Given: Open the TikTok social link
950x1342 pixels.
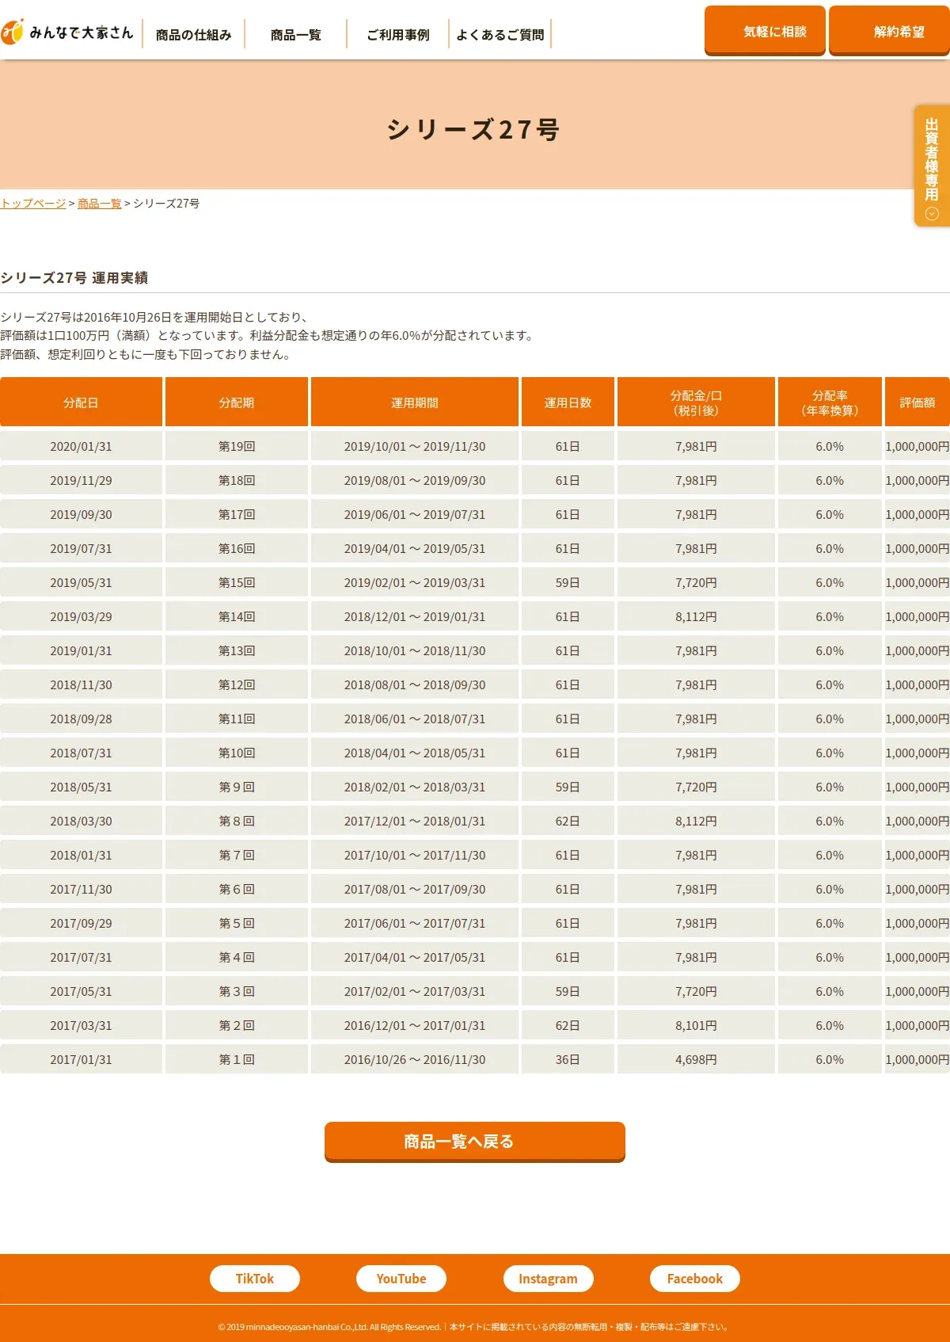Looking at the screenshot, I should click(254, 1279).
